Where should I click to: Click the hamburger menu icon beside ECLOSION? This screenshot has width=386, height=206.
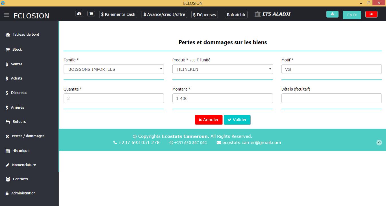7,15
